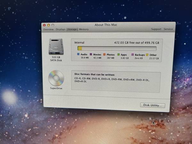Go to the Memory tab
The image size is (192, 144).
[x=84, y=29]
